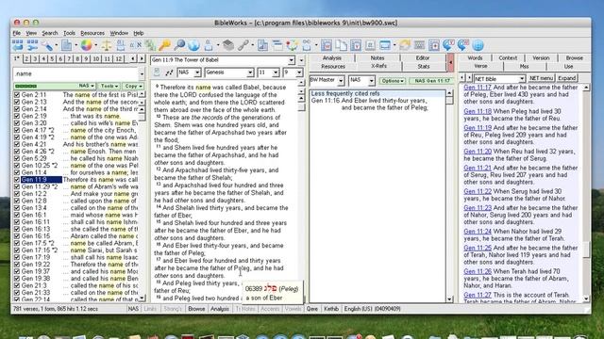Switch to the Context tab
604x339 pixels.
(508, 58)
